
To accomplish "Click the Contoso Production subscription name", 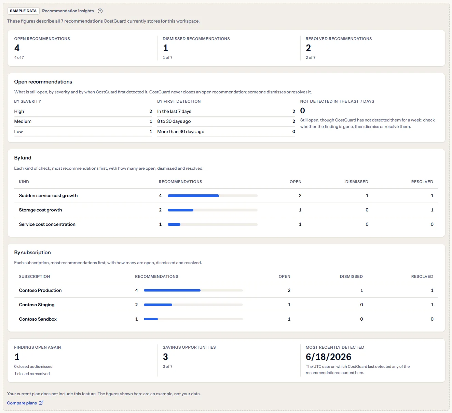I will [x=40, y=291].
